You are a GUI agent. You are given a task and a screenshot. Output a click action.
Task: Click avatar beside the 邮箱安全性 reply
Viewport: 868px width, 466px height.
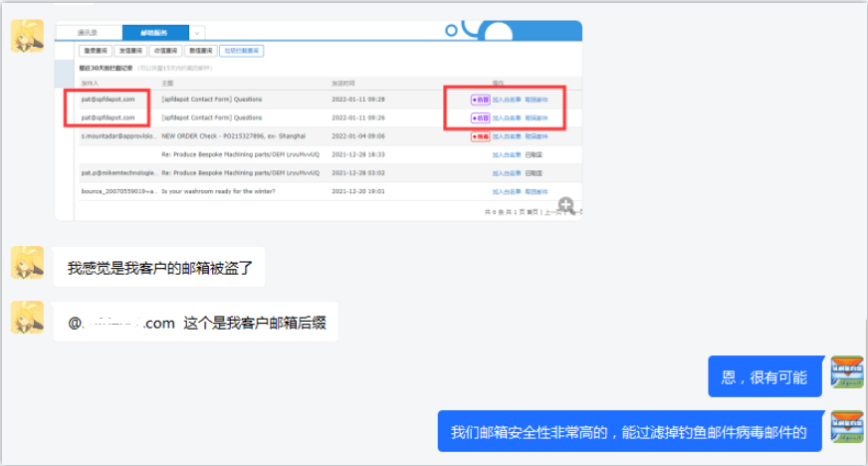[x=847, y=428]
